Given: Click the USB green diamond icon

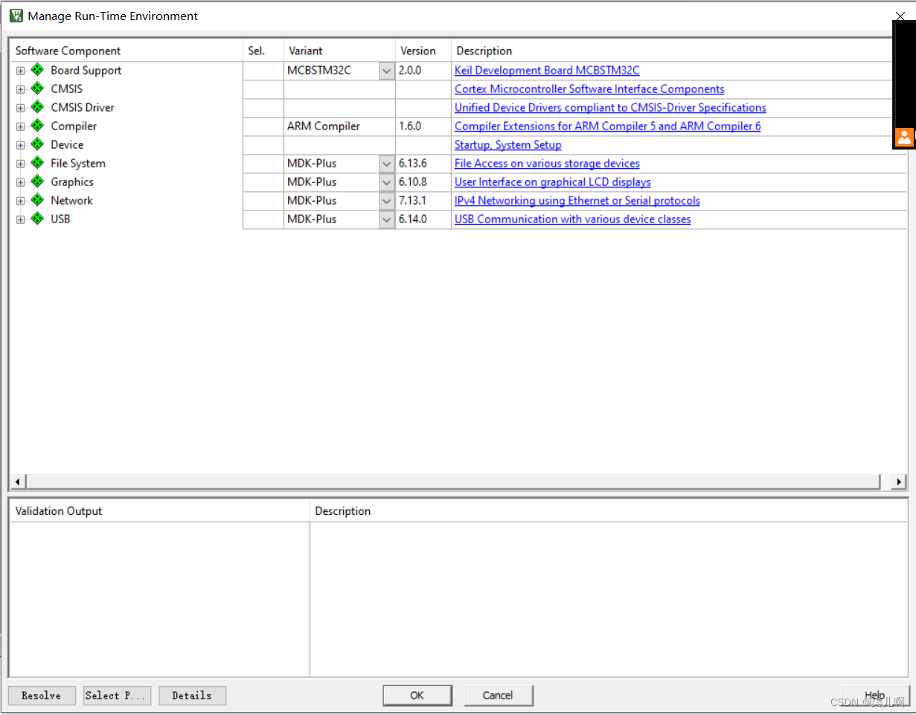Looking at the screenshot, I should click(37, 219).
